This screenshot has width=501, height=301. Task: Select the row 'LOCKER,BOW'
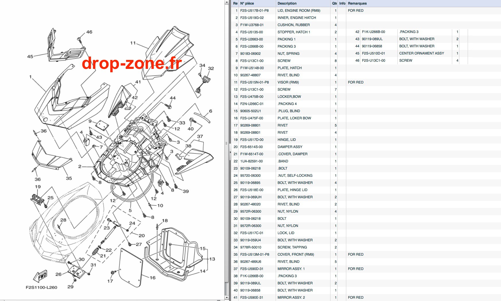(x=366, y=97)
